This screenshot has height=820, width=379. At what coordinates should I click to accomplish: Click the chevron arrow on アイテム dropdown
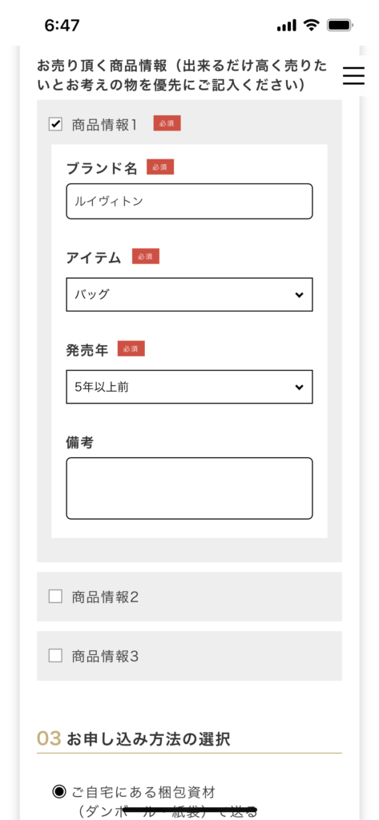[299, 295]
